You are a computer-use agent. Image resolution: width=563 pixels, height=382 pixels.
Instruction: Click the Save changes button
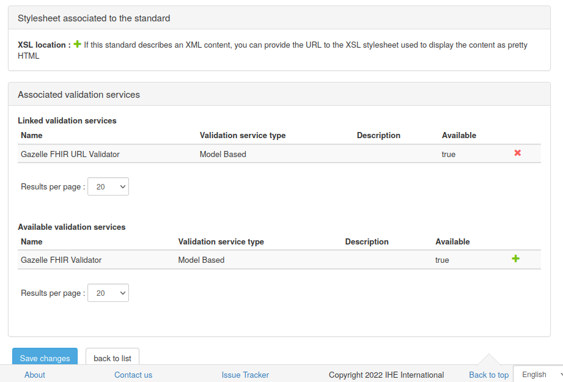click(x=45, y=358)
